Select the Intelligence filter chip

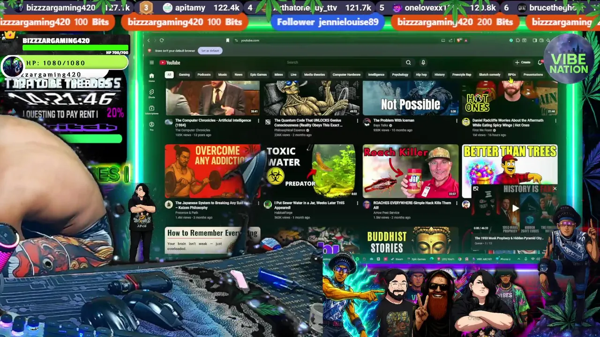click(376, 75)
